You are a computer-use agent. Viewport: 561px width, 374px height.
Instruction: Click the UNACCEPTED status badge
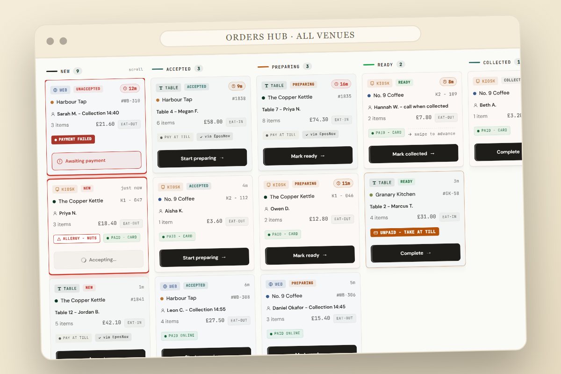pyautogui.click(x=88, y=89)
